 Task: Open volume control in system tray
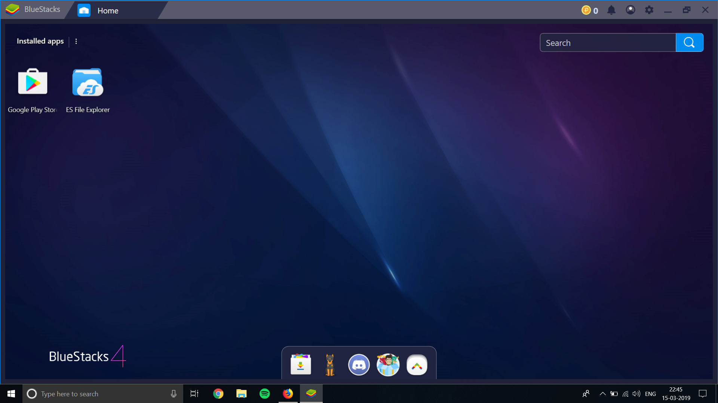636,394
